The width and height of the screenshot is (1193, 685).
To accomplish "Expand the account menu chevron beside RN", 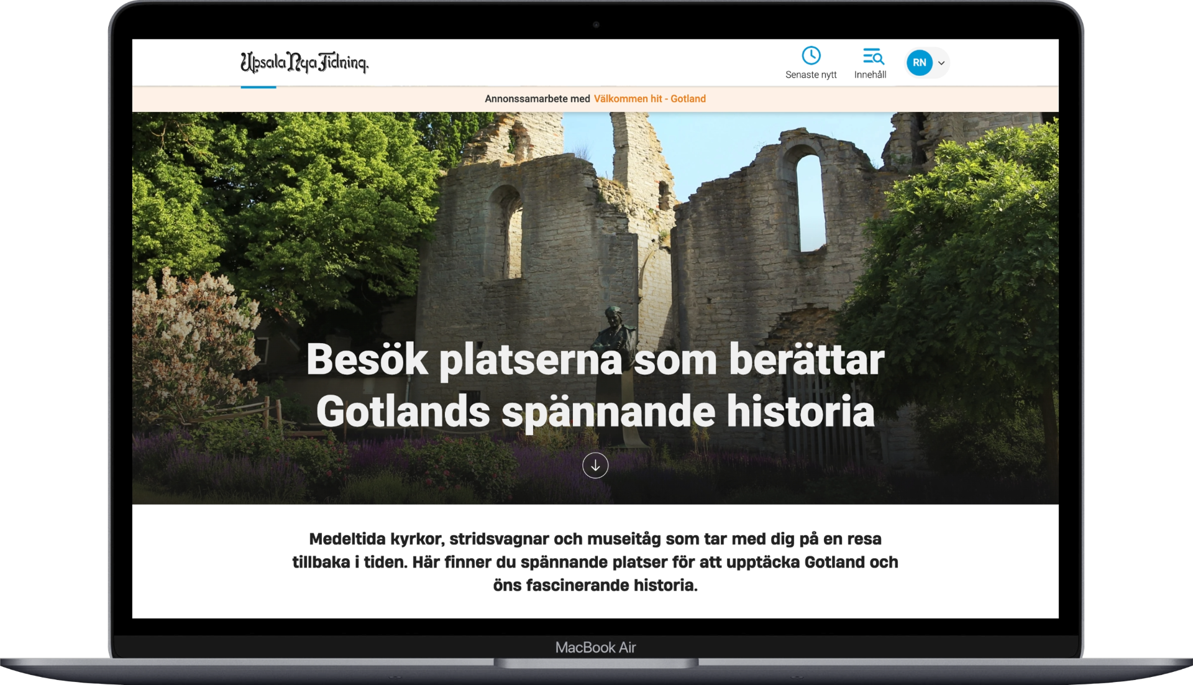I will tap(941, 63).
